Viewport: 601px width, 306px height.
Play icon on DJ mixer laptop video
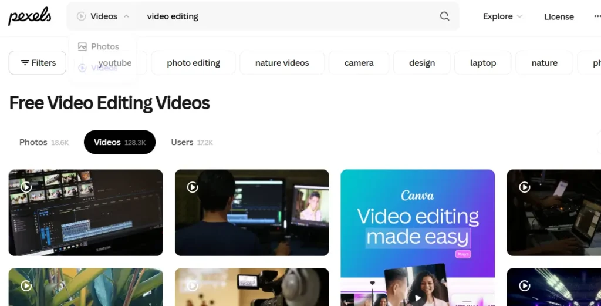coord(524,187)
